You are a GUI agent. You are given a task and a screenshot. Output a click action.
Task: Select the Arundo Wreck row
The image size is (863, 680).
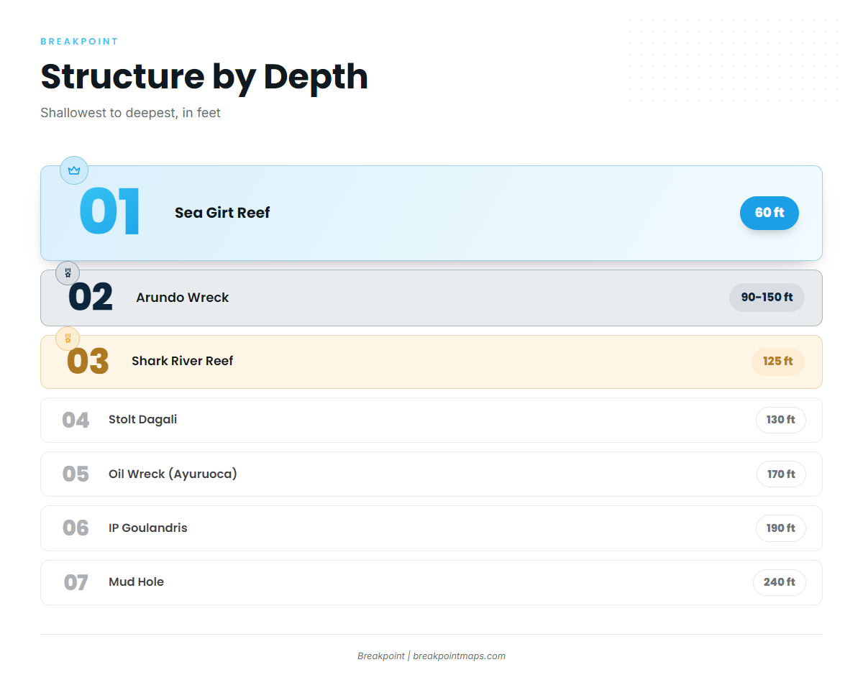tap(431, 298)
